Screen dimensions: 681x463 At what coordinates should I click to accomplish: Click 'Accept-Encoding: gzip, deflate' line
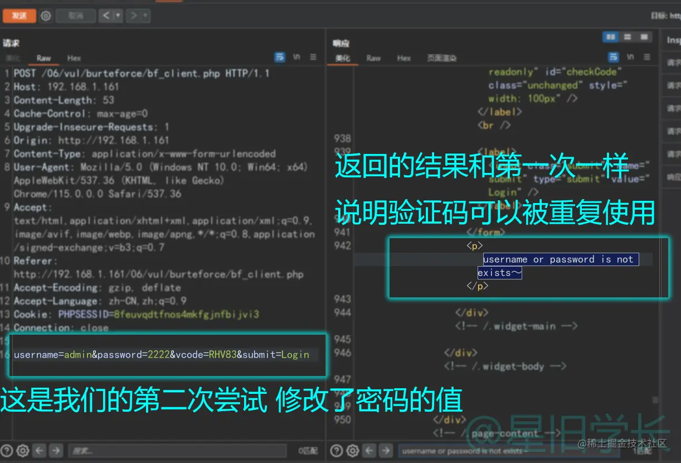97,287
